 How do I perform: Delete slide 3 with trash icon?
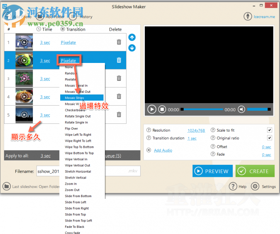pos(119,78)
